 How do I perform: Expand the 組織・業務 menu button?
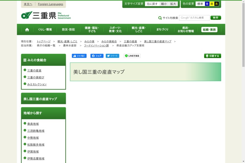pos(209,30)
